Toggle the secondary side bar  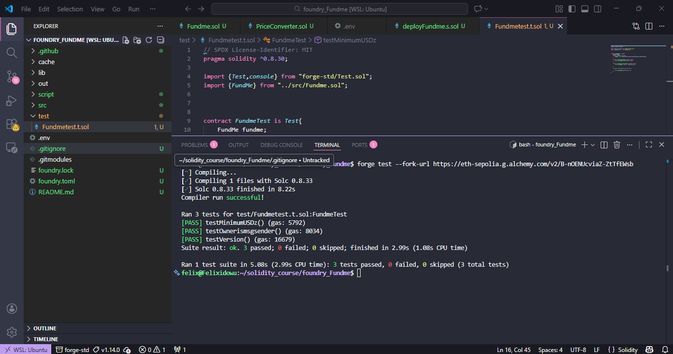[597, 9]
